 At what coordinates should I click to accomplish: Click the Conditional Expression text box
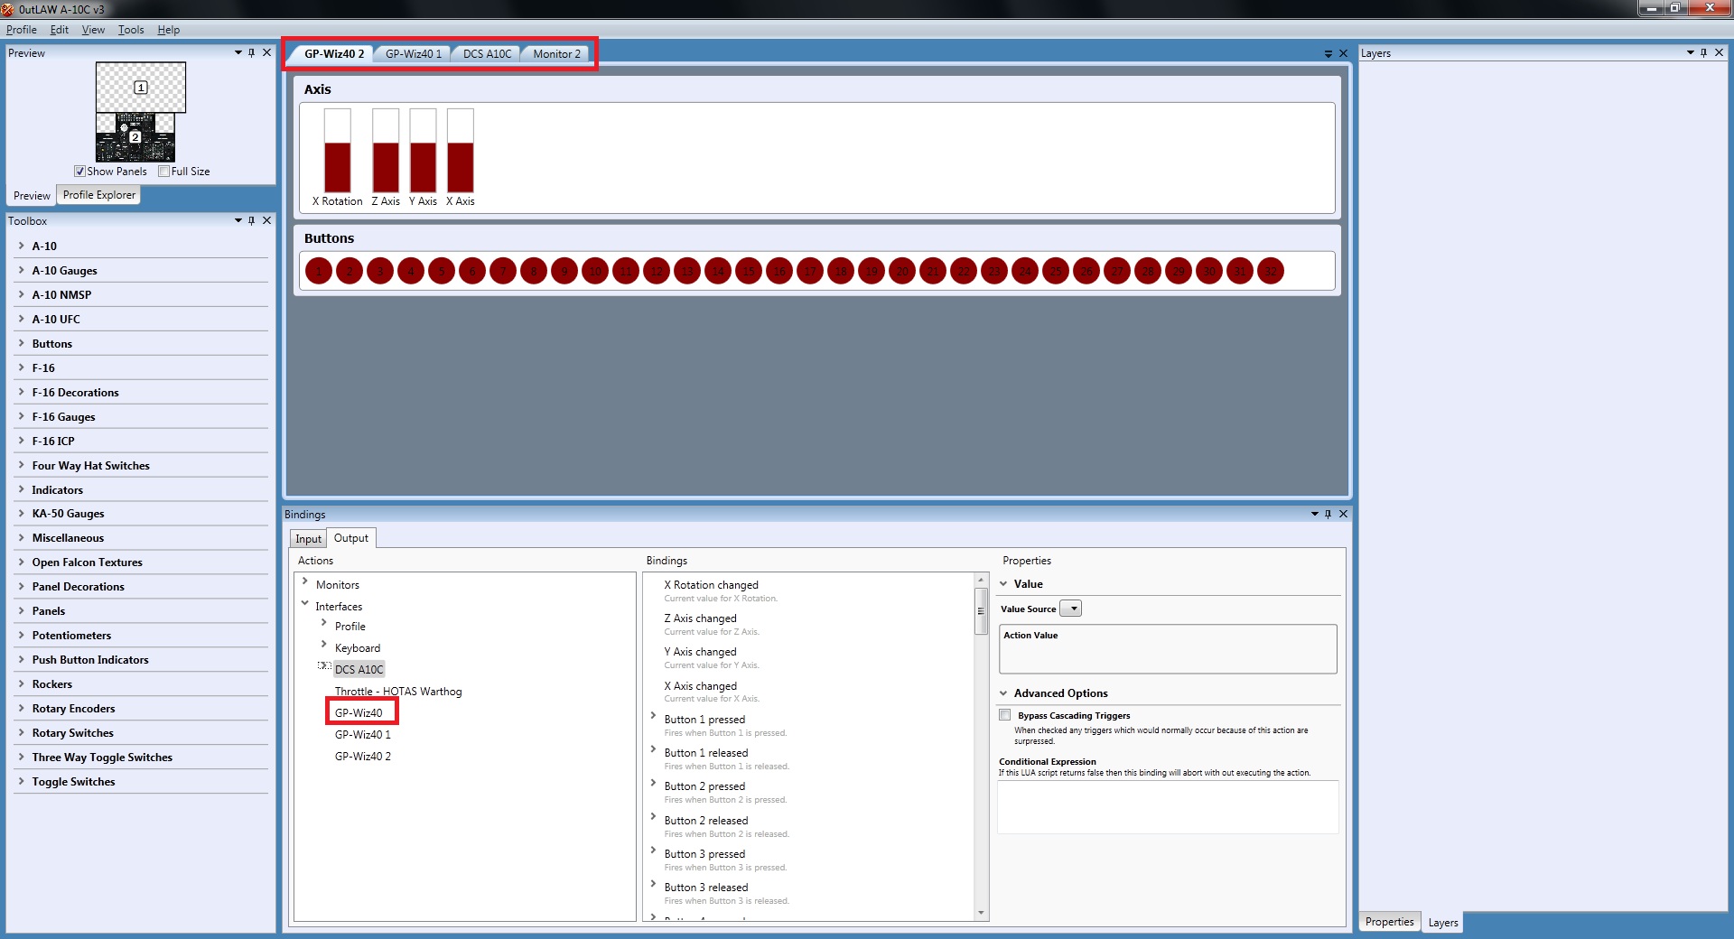[1168, 807]
